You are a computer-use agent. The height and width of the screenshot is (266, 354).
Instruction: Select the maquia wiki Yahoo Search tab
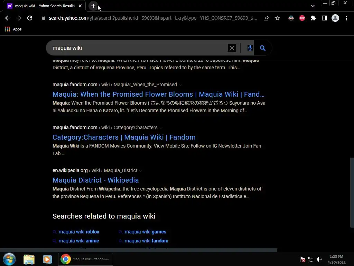click(44, 6)
